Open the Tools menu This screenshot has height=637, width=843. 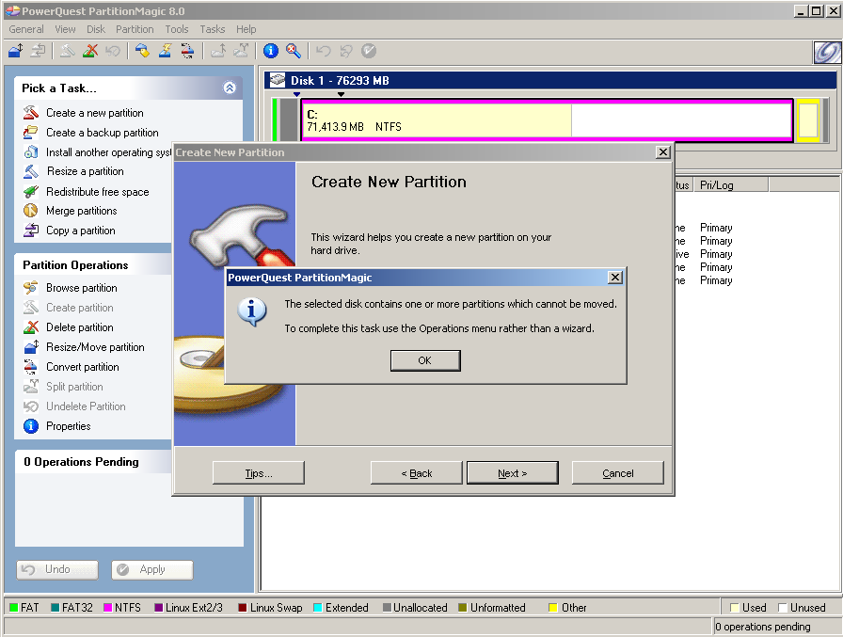click(x=176, y=29)
